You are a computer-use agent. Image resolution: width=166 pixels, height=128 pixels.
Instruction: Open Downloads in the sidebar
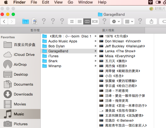pos(20,94)
